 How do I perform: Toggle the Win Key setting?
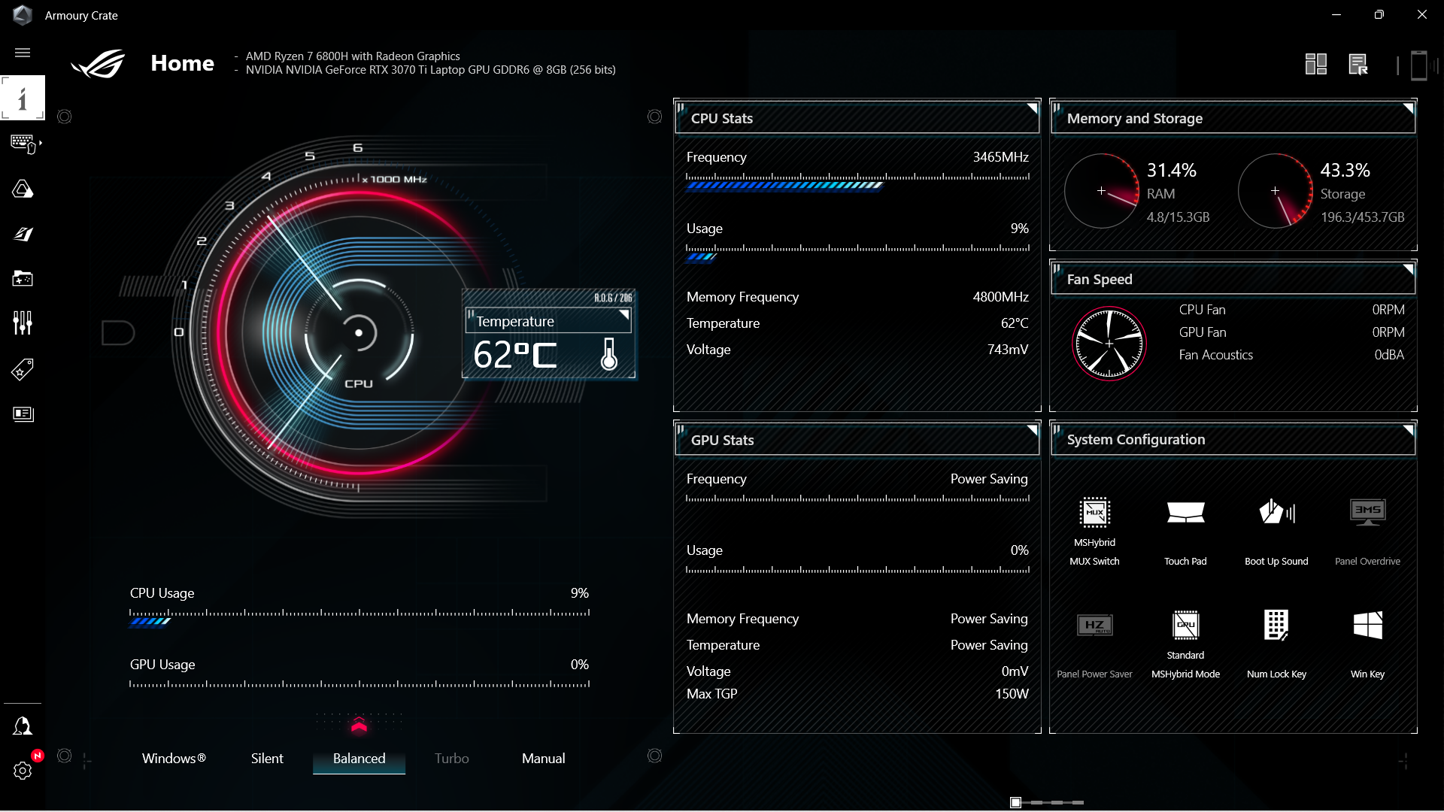1367,626
